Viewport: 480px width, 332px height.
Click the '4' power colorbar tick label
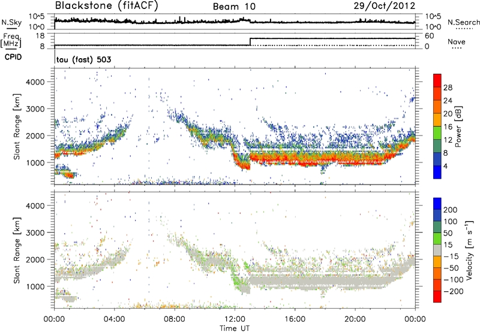pyautogui.click(x=445, y=166)
